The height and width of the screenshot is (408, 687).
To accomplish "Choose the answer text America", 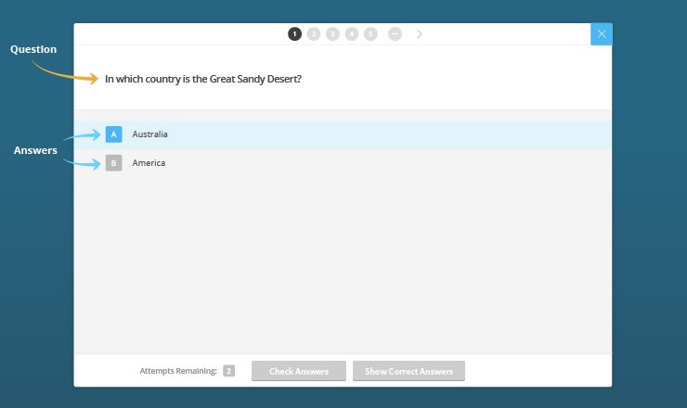I will 149,163.
